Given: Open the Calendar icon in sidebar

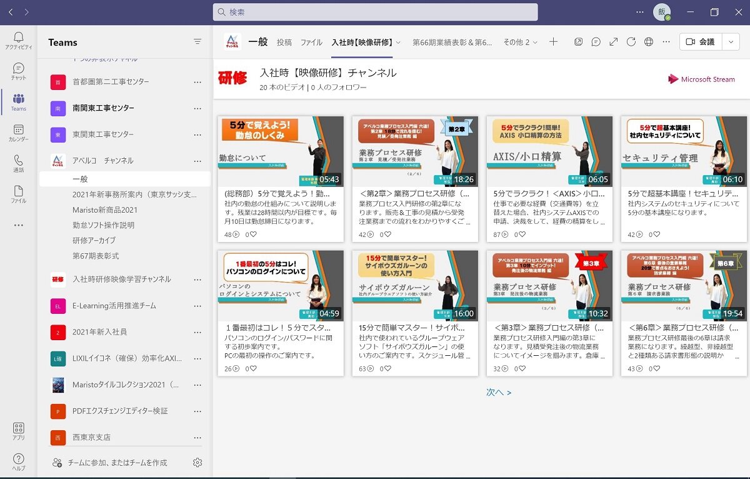Looking at the screenshot, I should (18, 133).
